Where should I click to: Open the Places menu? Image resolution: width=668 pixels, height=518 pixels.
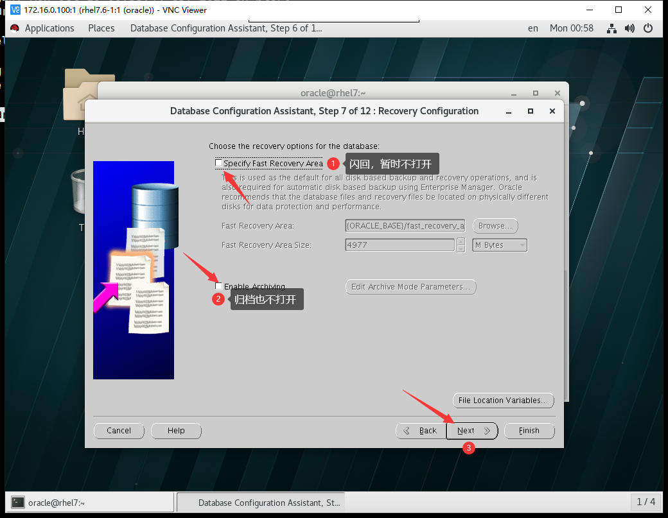101,28
